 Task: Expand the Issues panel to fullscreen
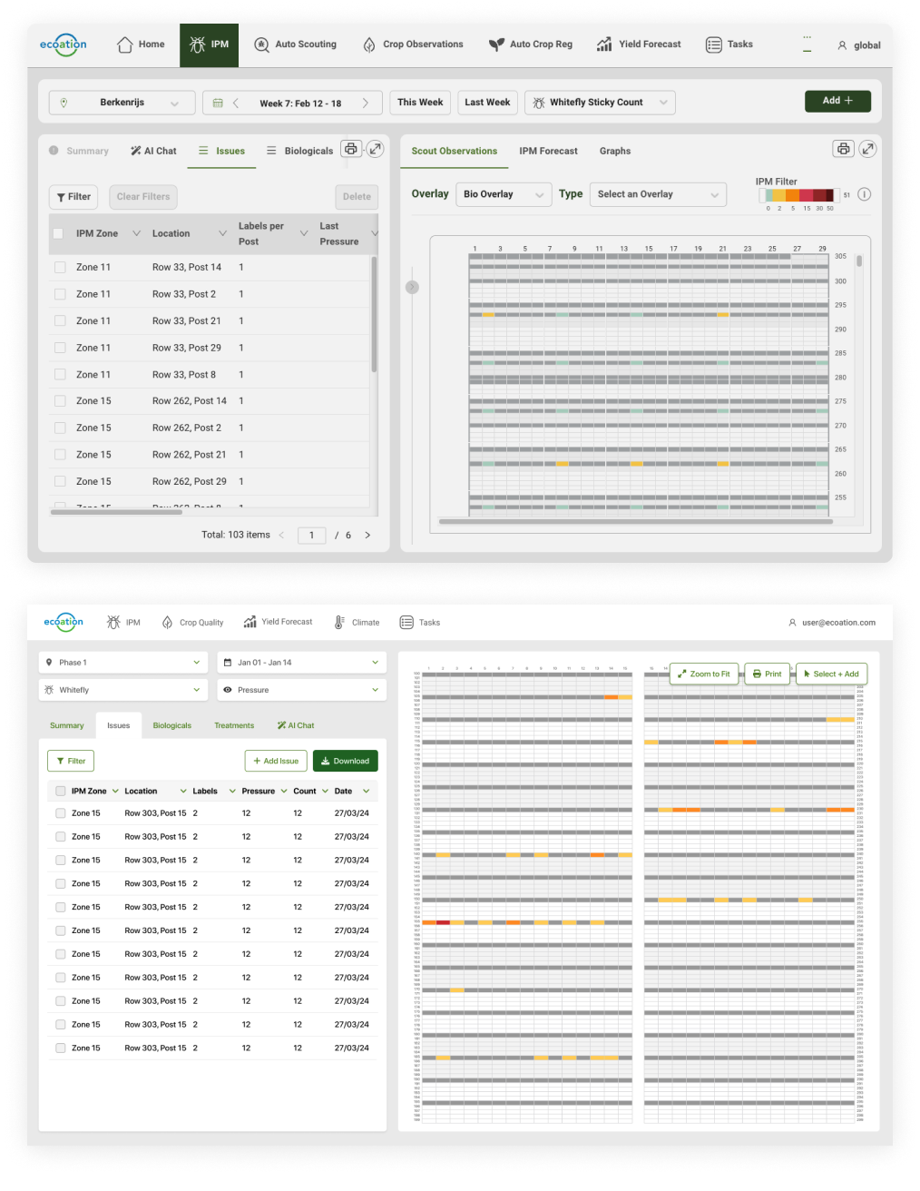pos(375,149)
